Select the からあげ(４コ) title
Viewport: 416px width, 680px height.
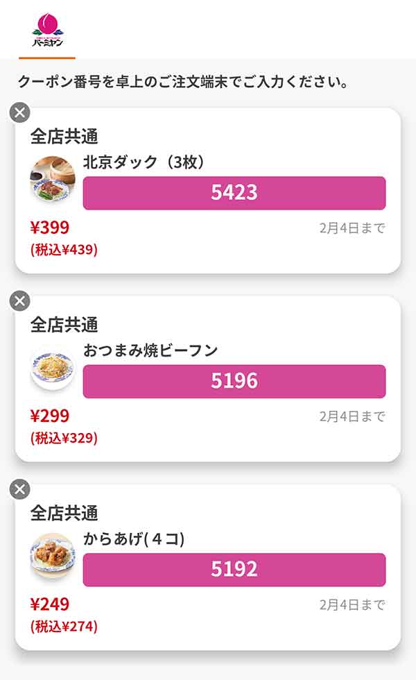point(134,538)
